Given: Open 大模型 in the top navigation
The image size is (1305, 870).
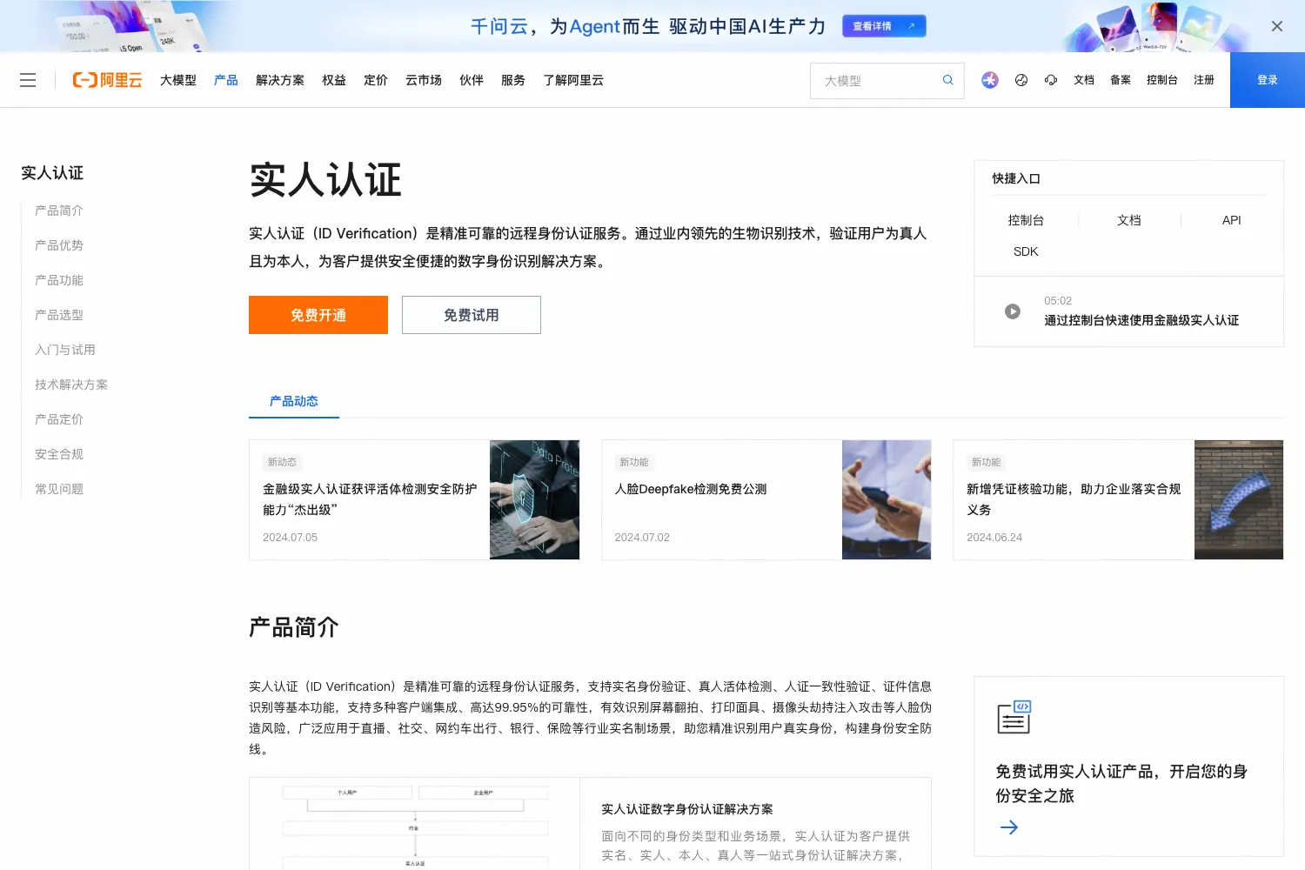Looking at the screenshot, I should 178,80.
